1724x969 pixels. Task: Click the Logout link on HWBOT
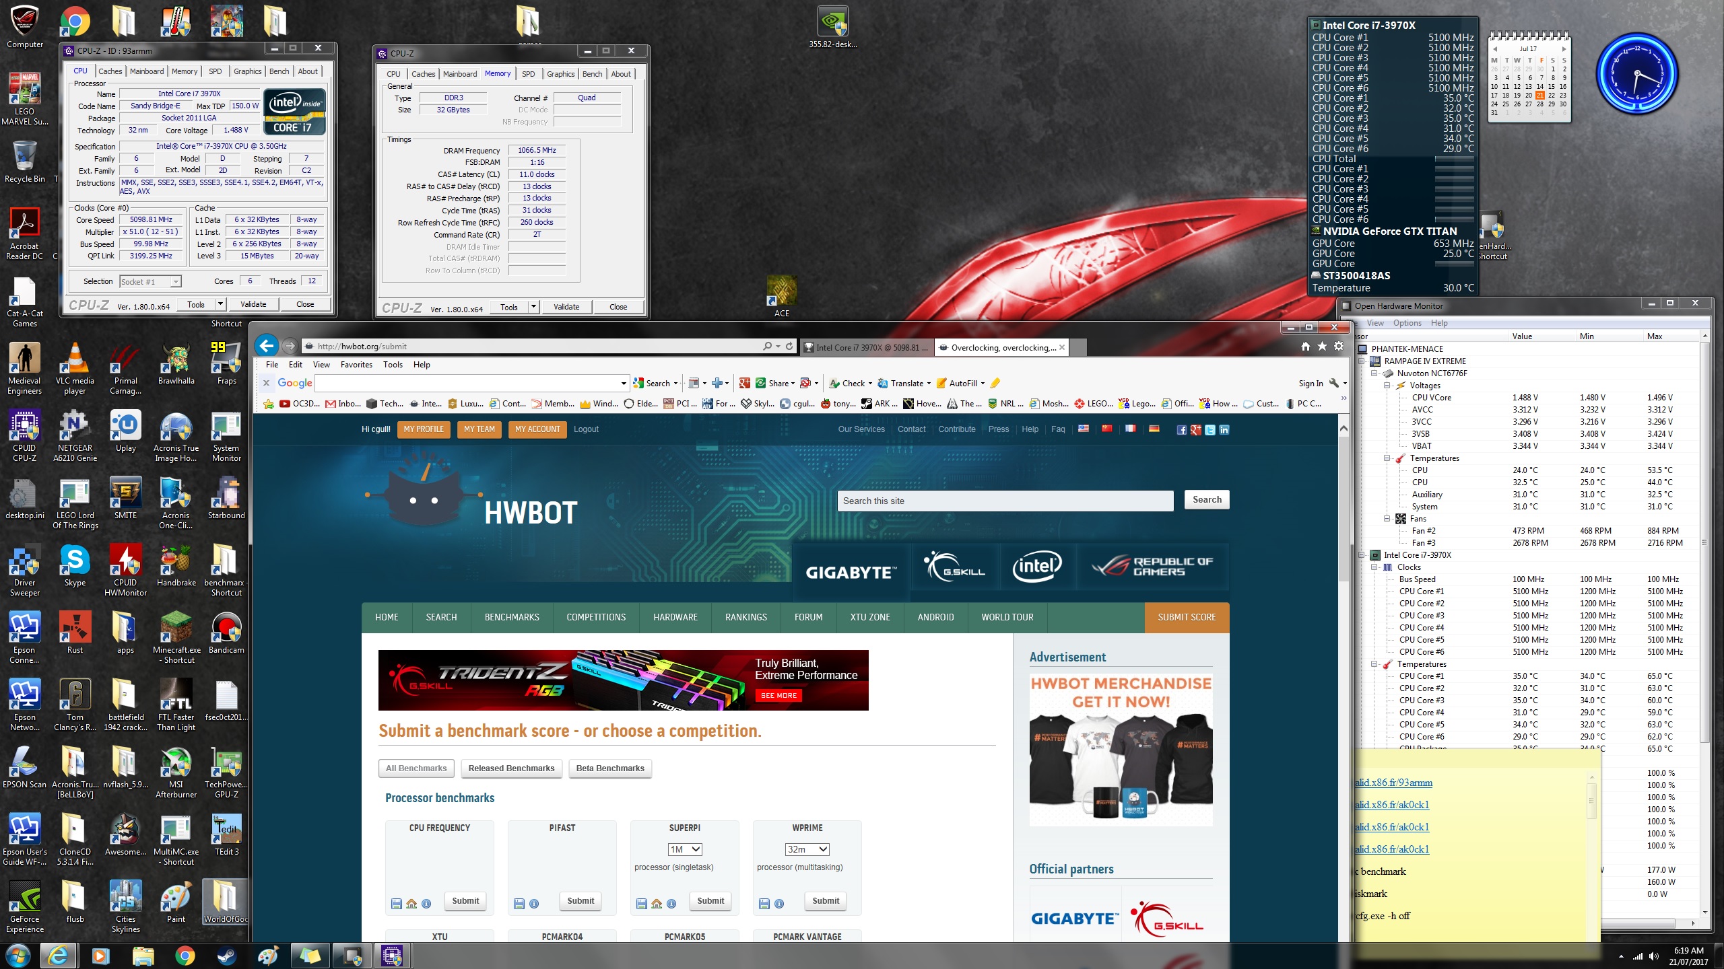[586, 429]
